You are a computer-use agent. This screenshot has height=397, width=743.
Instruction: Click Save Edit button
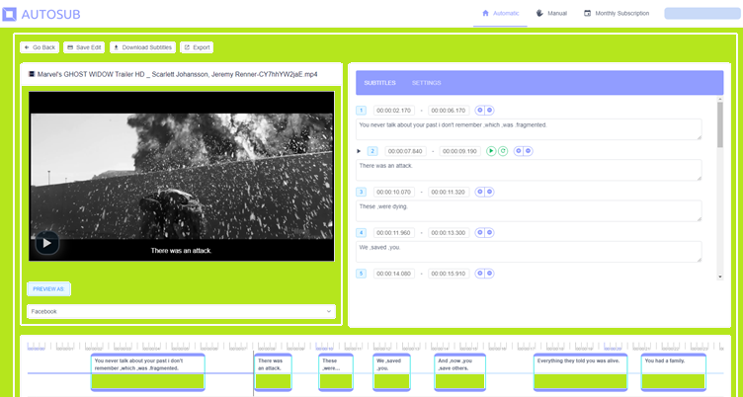[84, 47]
